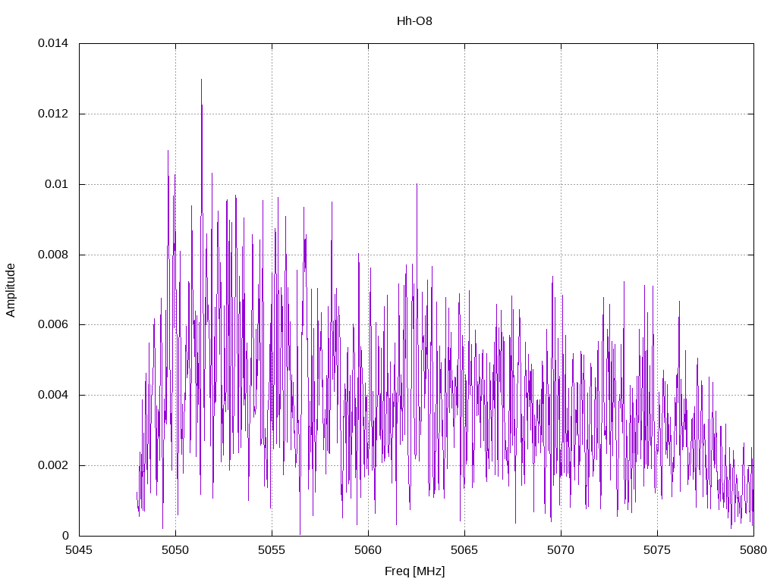
Task: Click y-axis tick label 0.01
Action: (56, 184)
